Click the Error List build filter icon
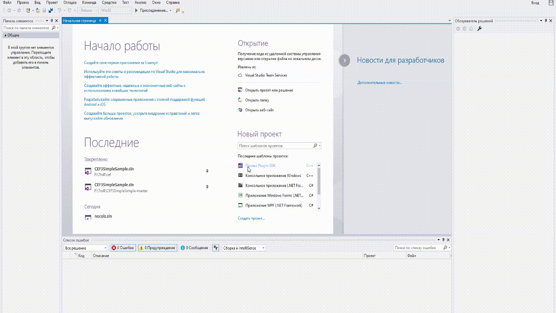 (216, 248)
